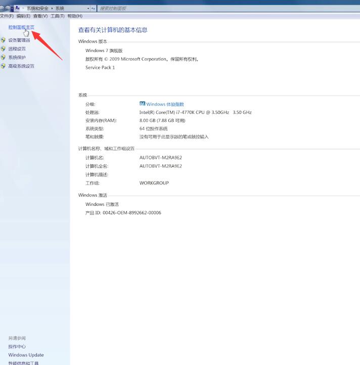This screenshot has width=360, height=365.
Task: Click the 另请参阅 heading in the sidebar
Action: 17,338
